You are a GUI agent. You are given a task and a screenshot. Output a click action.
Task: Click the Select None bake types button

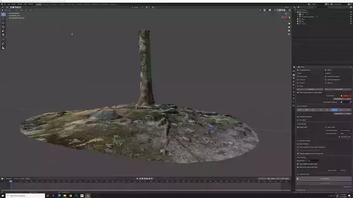click(x=338, y=89)
